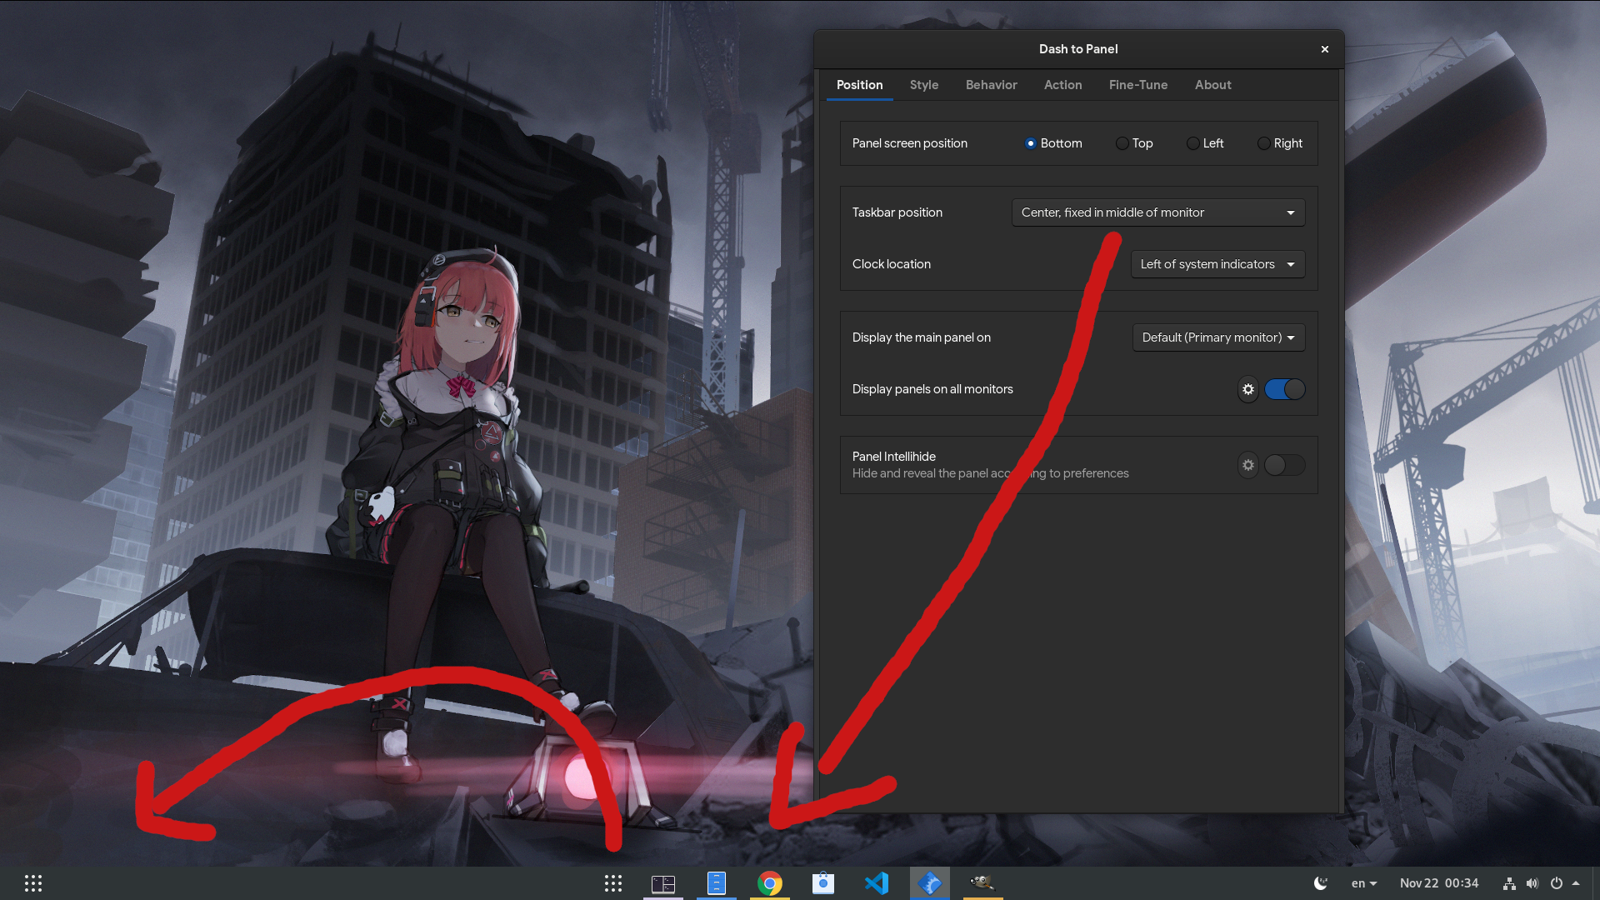Open the Clock location dropdown
This screenshot has width=1600, height=900.
(x=1217, y=264)
